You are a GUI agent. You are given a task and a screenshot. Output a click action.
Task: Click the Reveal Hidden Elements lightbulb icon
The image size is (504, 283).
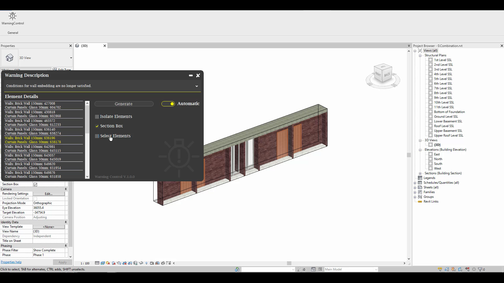pos(146,263)
